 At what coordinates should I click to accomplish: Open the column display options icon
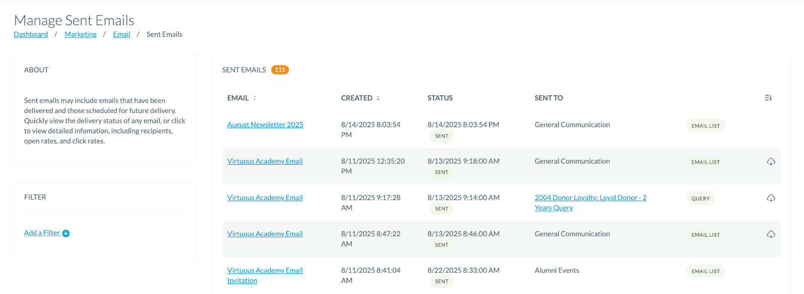(x=768, y=98)
